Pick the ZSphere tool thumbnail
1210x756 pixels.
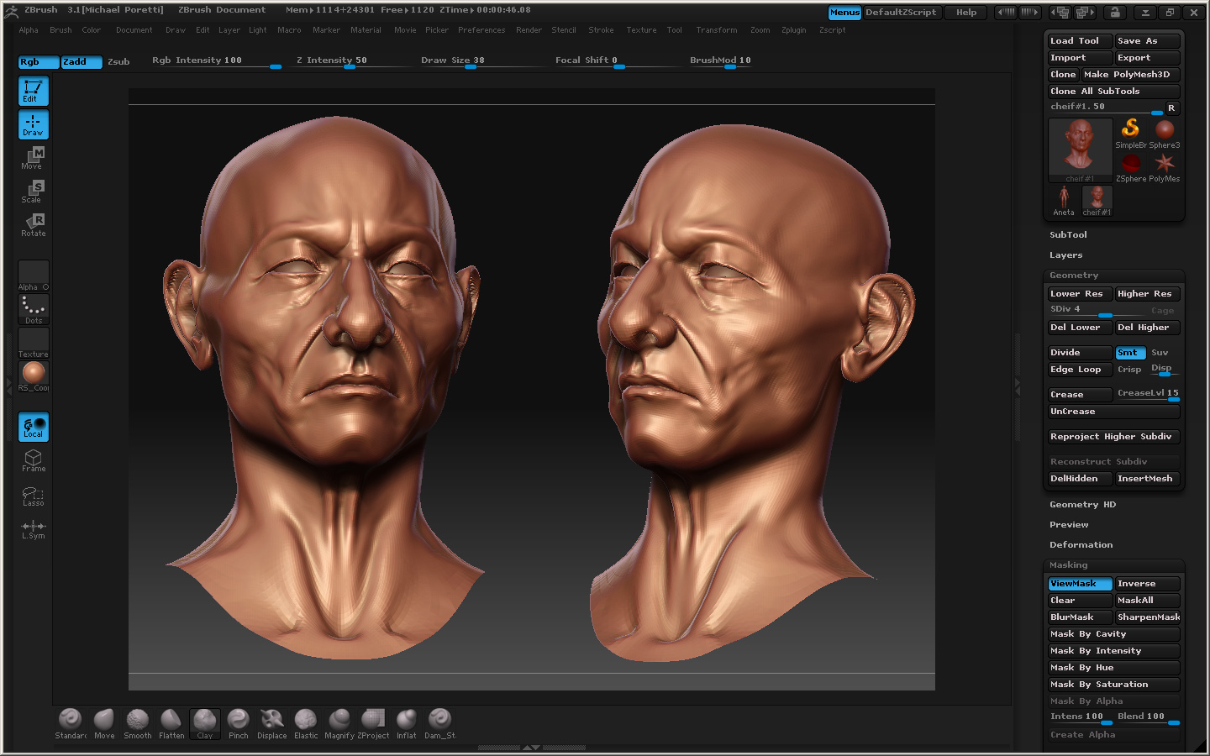tap(1131, 167)
